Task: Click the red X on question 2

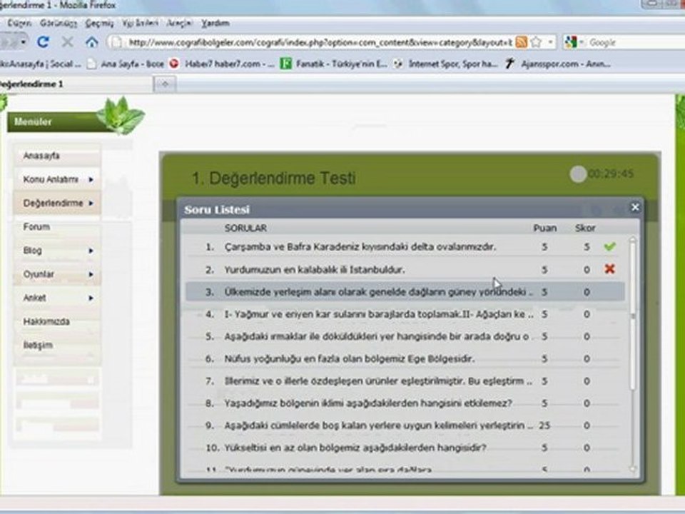Action: (610, 269)
